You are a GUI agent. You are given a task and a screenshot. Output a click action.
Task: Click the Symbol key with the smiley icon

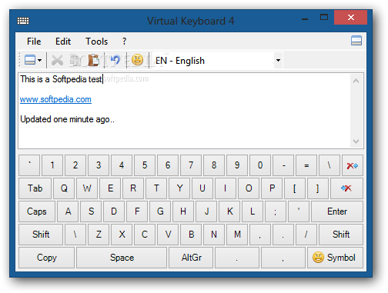tap(335, 258)
